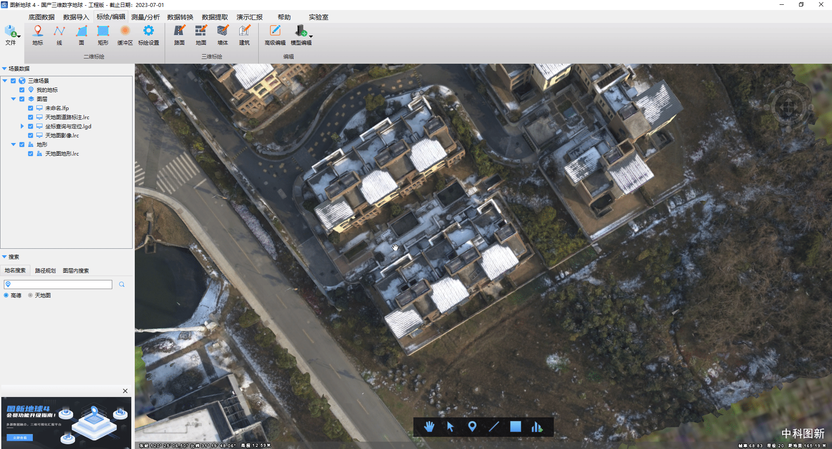Click the pan hand tool in bottom toolbar

pyautogui.click(x=429, y=427)
